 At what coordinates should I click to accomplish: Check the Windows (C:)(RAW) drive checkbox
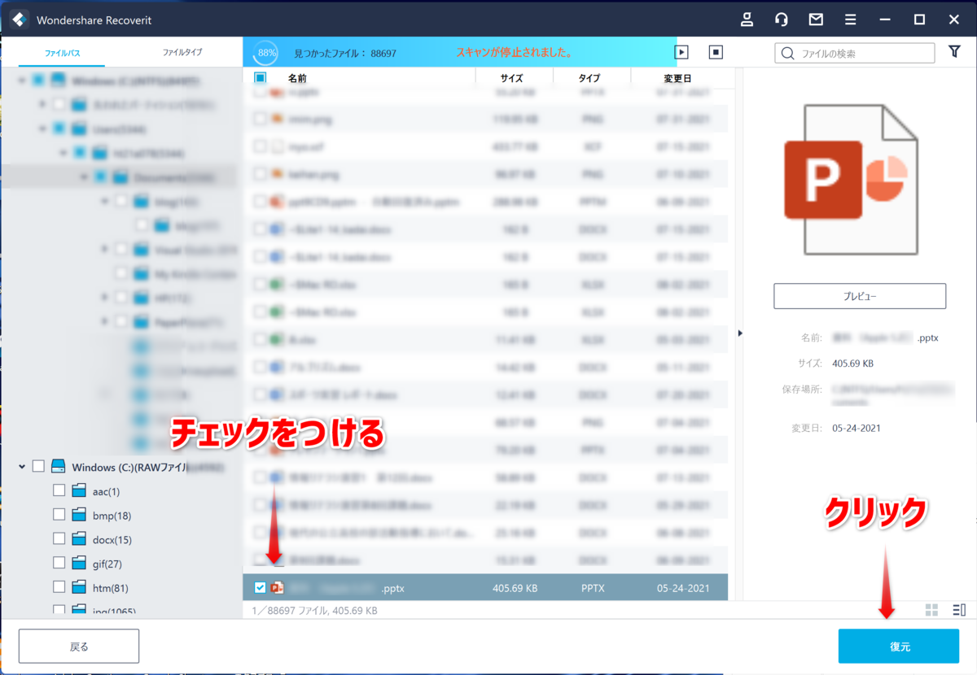coord(38,467)
